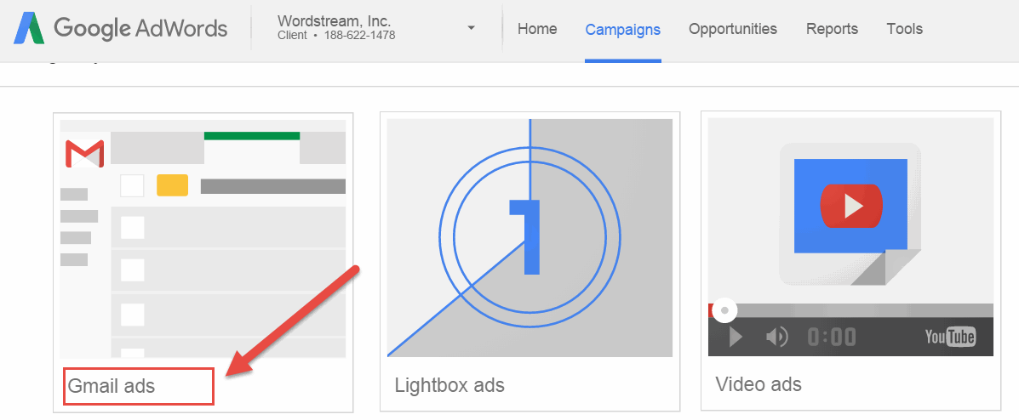The height and width of the screenshot is (420, 1019).
Task: Select the Gmail ads preview thumbnail
Action: point(203,239)
